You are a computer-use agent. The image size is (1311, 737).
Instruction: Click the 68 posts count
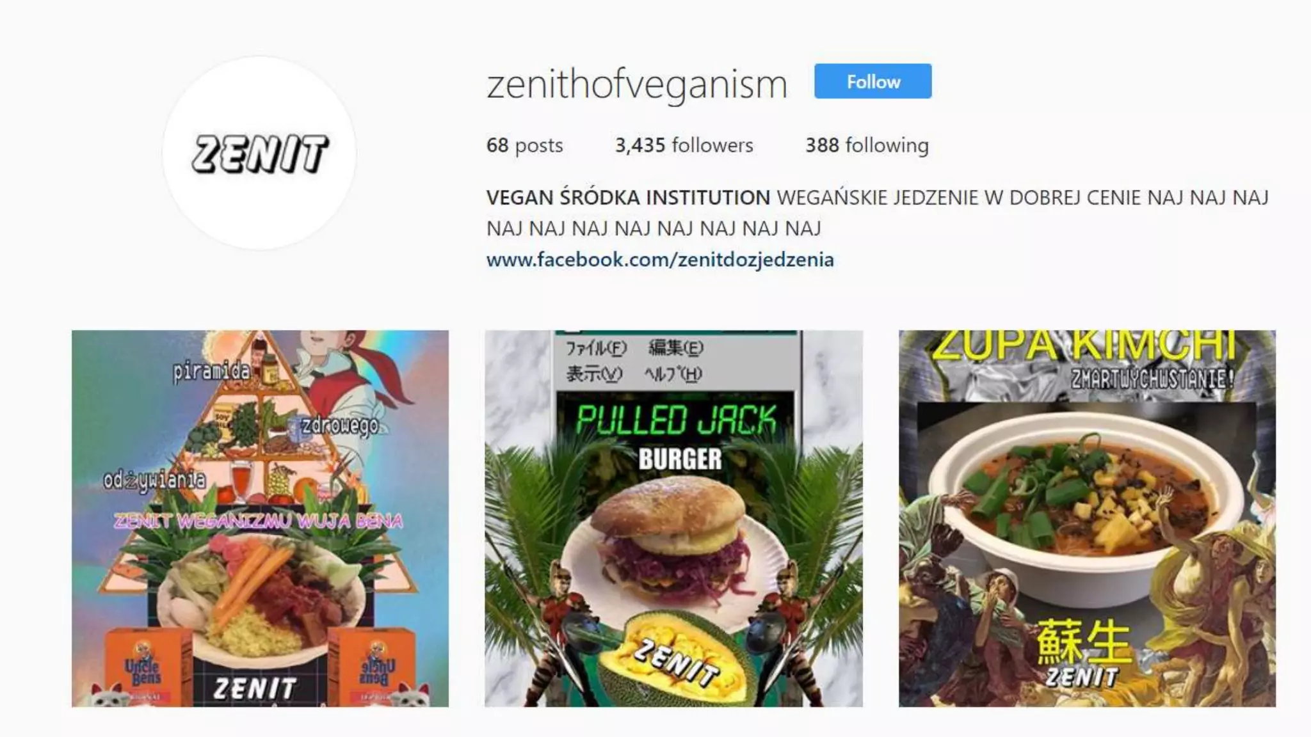click(524, 145)
